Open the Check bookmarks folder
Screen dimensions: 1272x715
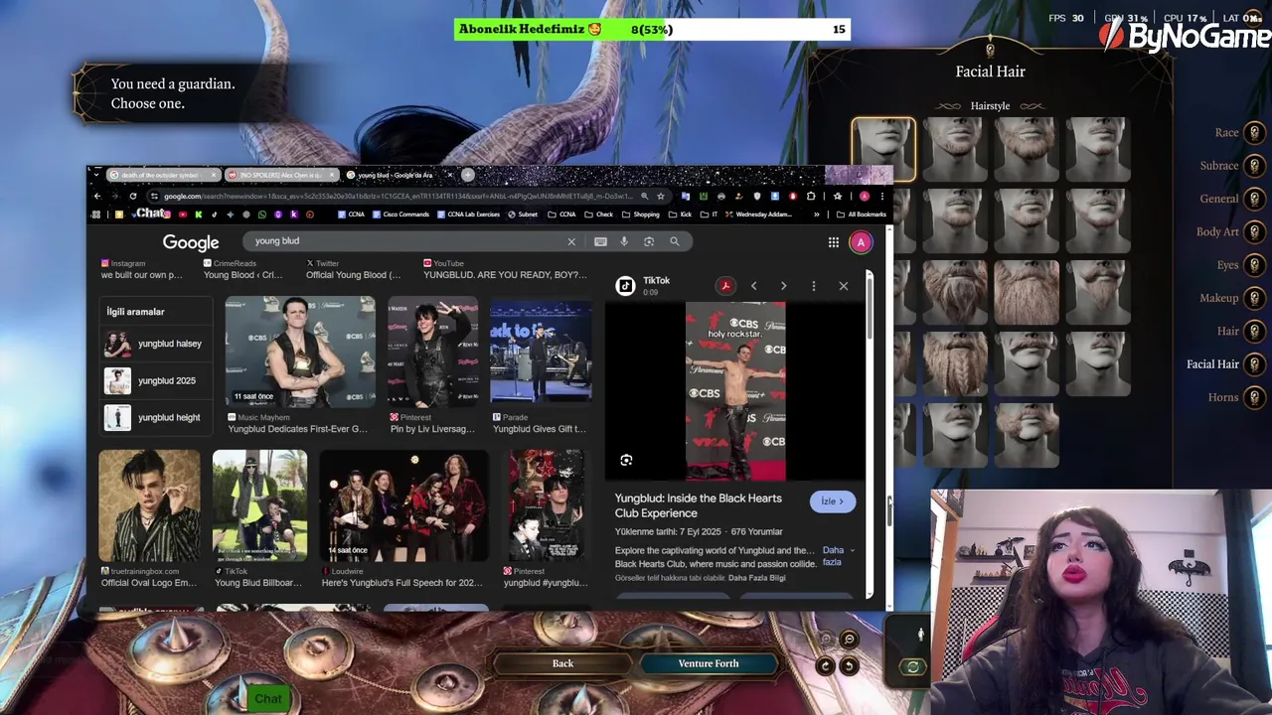tap(599, 214)
